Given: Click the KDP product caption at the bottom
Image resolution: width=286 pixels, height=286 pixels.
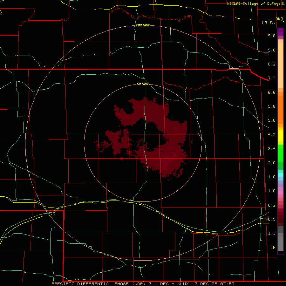Looking at the screenshot, I should 143,284.
